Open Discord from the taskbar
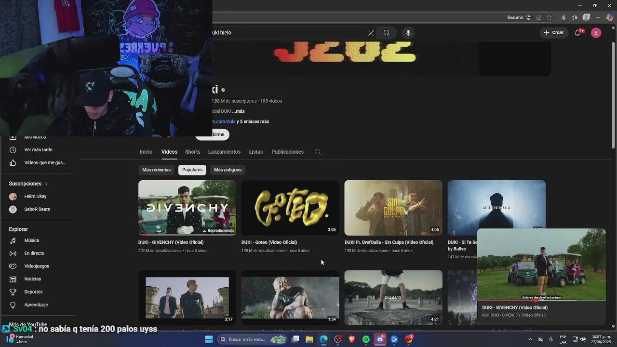 [x=380, y=339]
